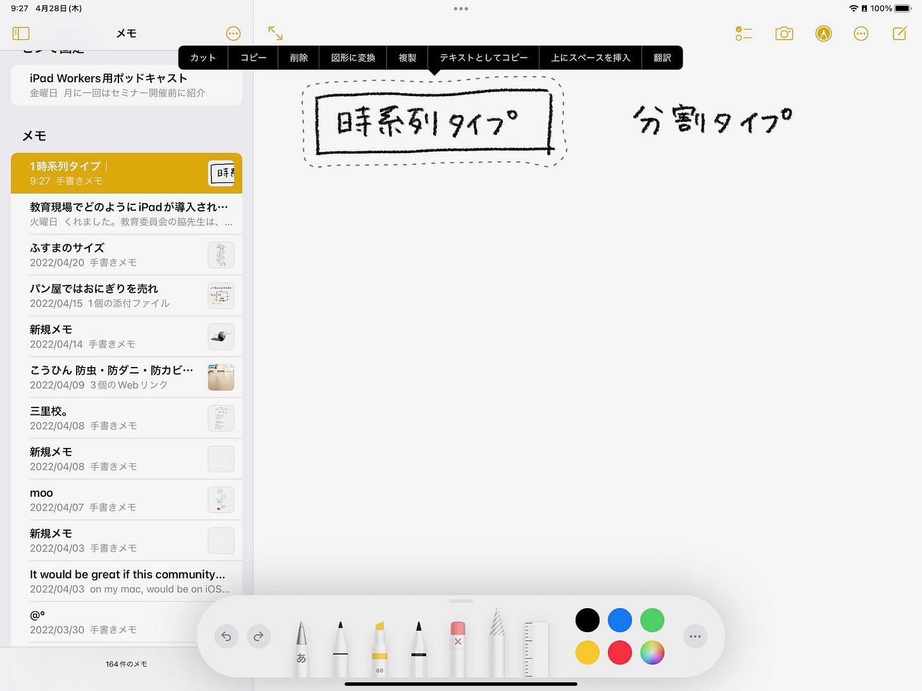Choose the yellow color swatch
This screenshot has width=922, height=691.
tap(587, 652)
